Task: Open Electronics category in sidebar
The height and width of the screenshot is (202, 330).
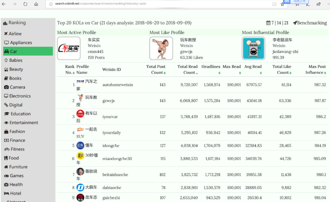Action: [17, 96]
